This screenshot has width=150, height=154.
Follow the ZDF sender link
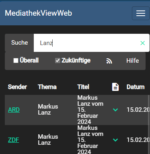pyautogui.click(x=13, y=140)
